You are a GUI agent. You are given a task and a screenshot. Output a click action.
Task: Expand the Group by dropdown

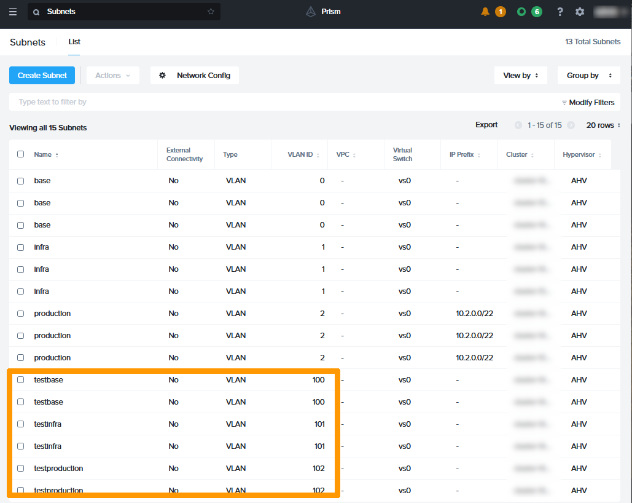click(x=589, y=76)
